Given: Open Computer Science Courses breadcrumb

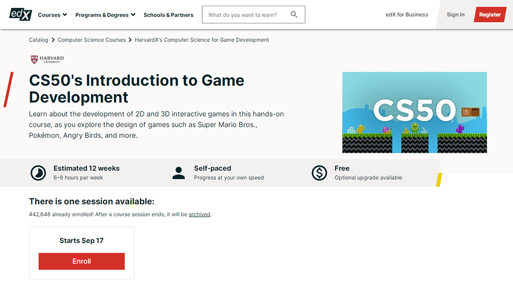Looking at the screenshot, I should (x=92, y=40).
